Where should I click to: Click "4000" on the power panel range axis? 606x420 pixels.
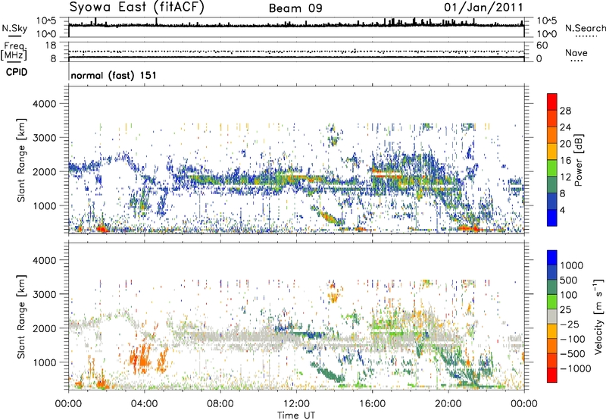(x=44, y=104)
